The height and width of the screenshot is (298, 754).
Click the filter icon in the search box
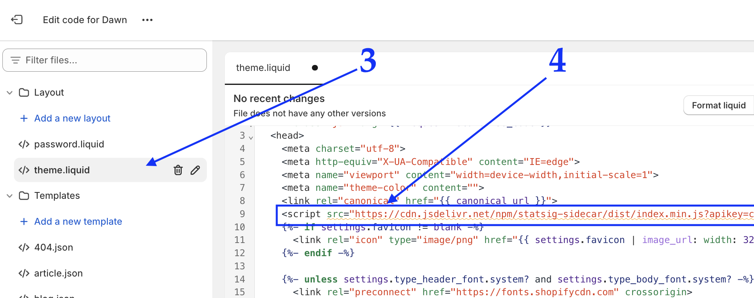click(16, 60)
